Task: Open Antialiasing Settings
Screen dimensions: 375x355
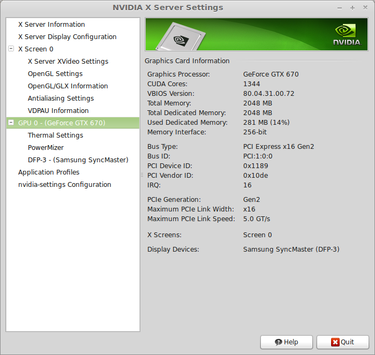Action: point(61,98)
